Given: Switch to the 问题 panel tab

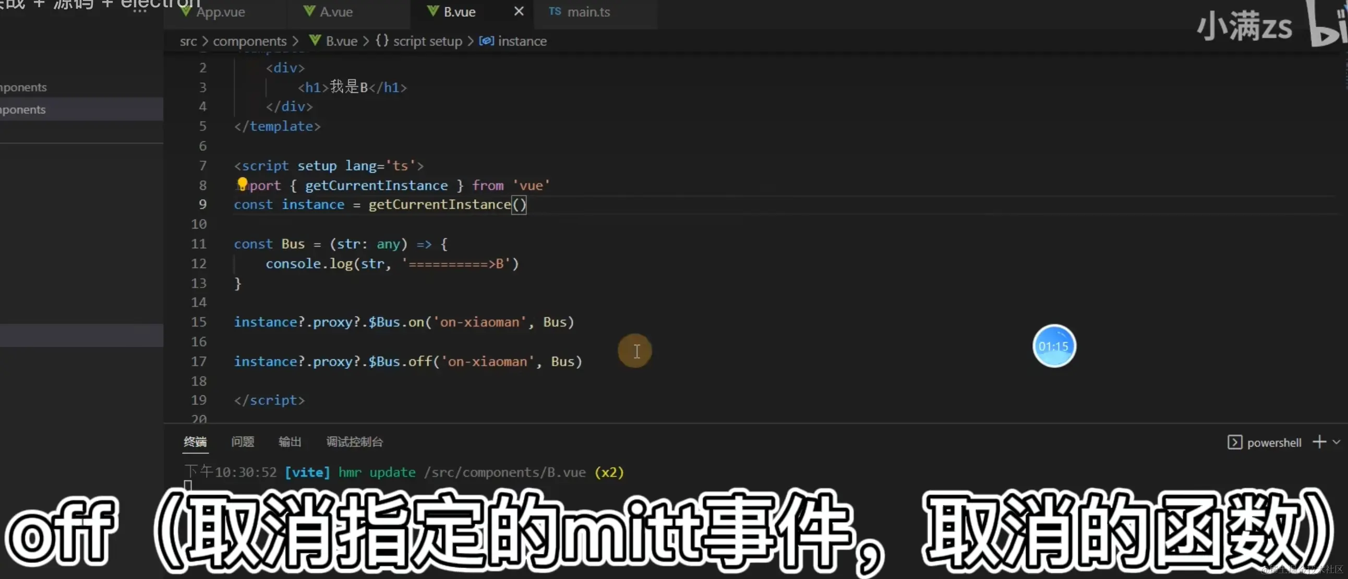Looking at the screenshot, I should [242, 442].
